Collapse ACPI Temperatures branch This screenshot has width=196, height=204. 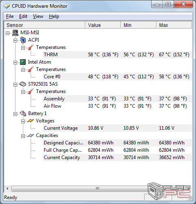(x=23, y=48)
